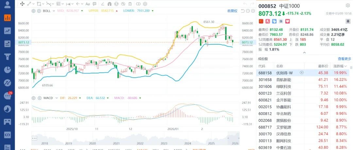The height and width of the screenshot is (150, 353).
Task: Expand the arrow tool dropdown arrow
Action: (x=82, y=4)
